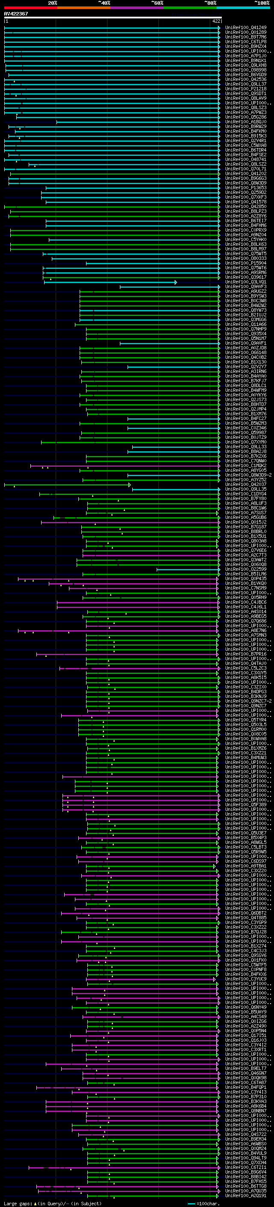
Task: Click the UniRef100_Q9AVF3 label
Action: [246, 287]
